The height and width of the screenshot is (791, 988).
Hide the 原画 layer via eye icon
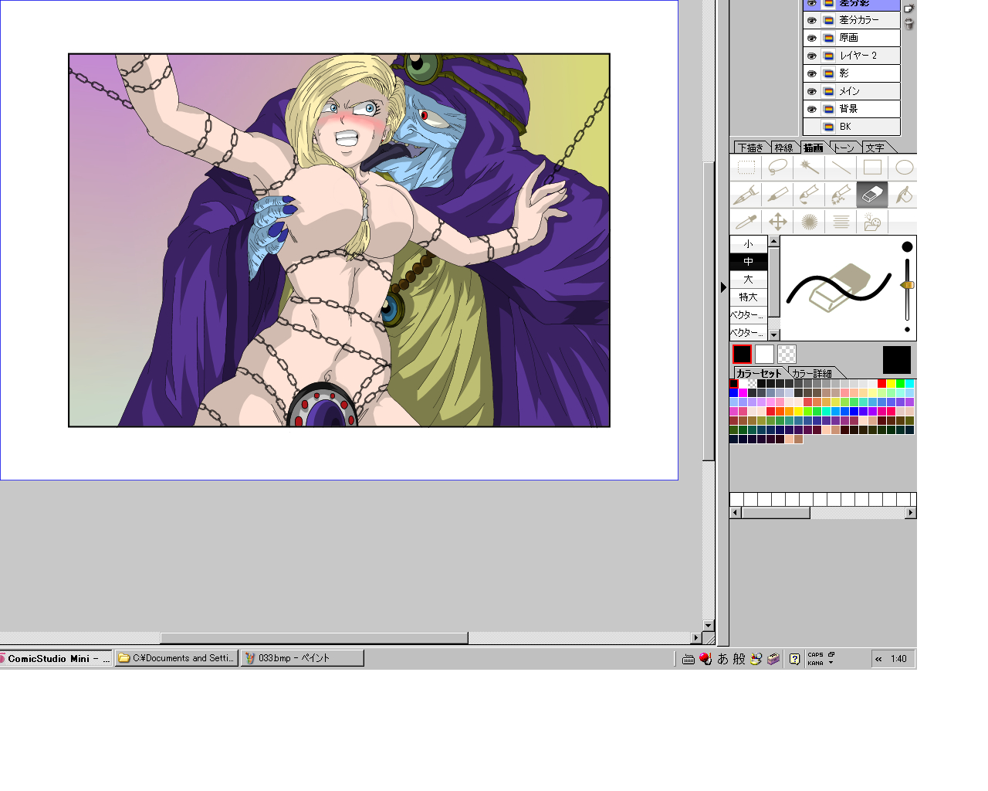[811, 38]
